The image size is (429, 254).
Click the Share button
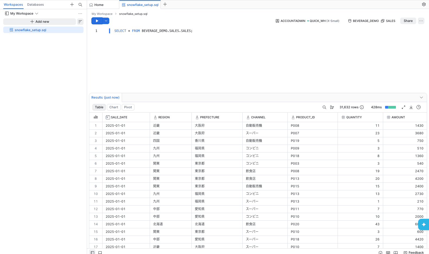[408, 21]
